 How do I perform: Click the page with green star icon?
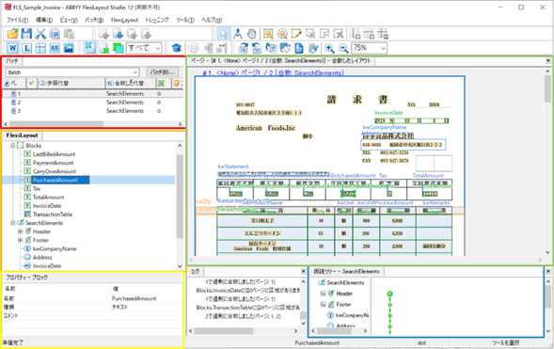tap(104, 48)
